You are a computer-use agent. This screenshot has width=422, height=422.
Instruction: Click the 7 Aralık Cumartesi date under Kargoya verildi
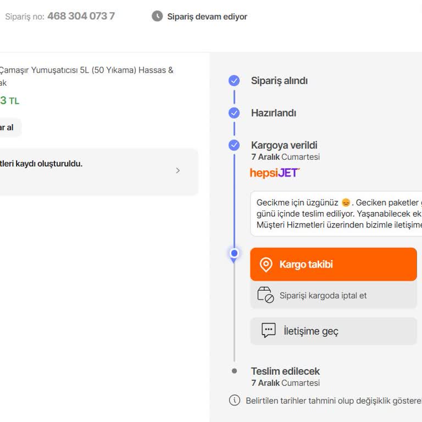pyautogui.click(x=285, y=157)
